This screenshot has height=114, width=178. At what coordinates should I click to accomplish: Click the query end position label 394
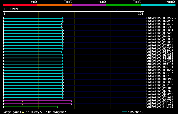[x=140, y=14]
